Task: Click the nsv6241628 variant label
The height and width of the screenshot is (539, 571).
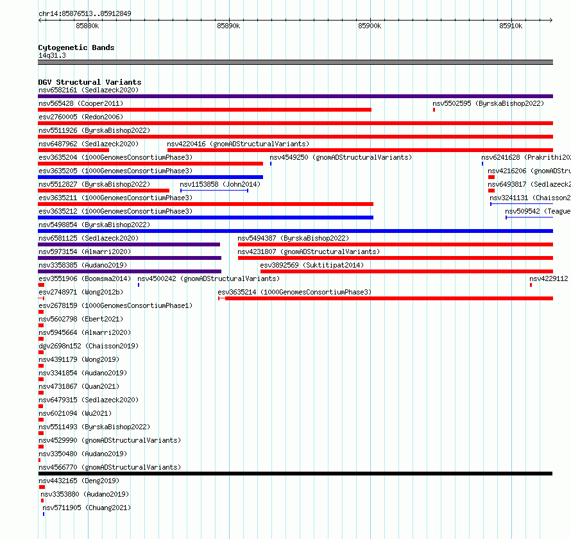Action: pyautogui.click(x=526, y=157)
